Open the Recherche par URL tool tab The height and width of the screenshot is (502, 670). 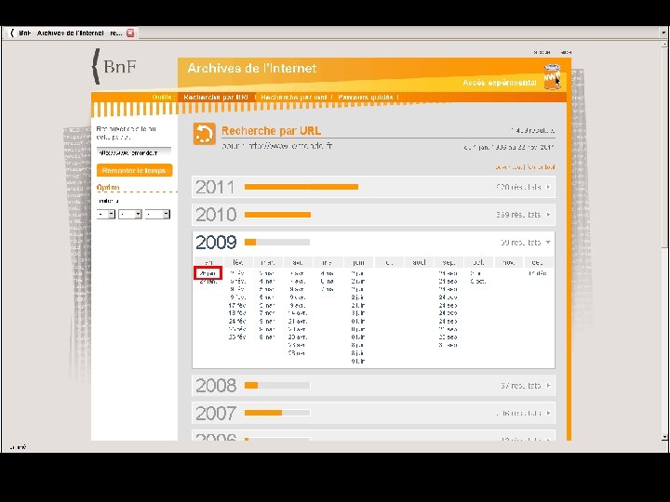coord(216,98)
